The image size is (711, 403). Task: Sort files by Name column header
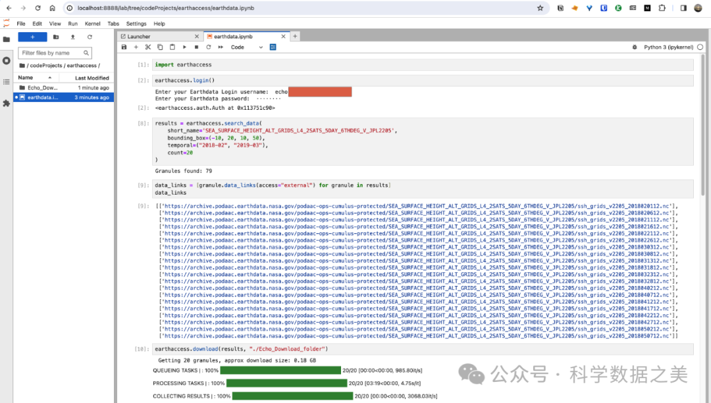(x=26, y=78)
